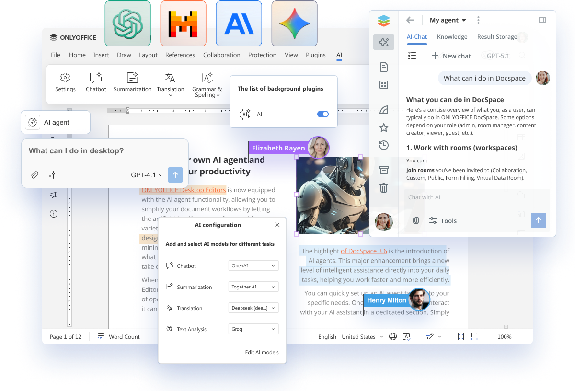Screen dimensions: 575x391
Task: Open Favorites star in DocSpace sidebar
Action: [x=383, y=127]
